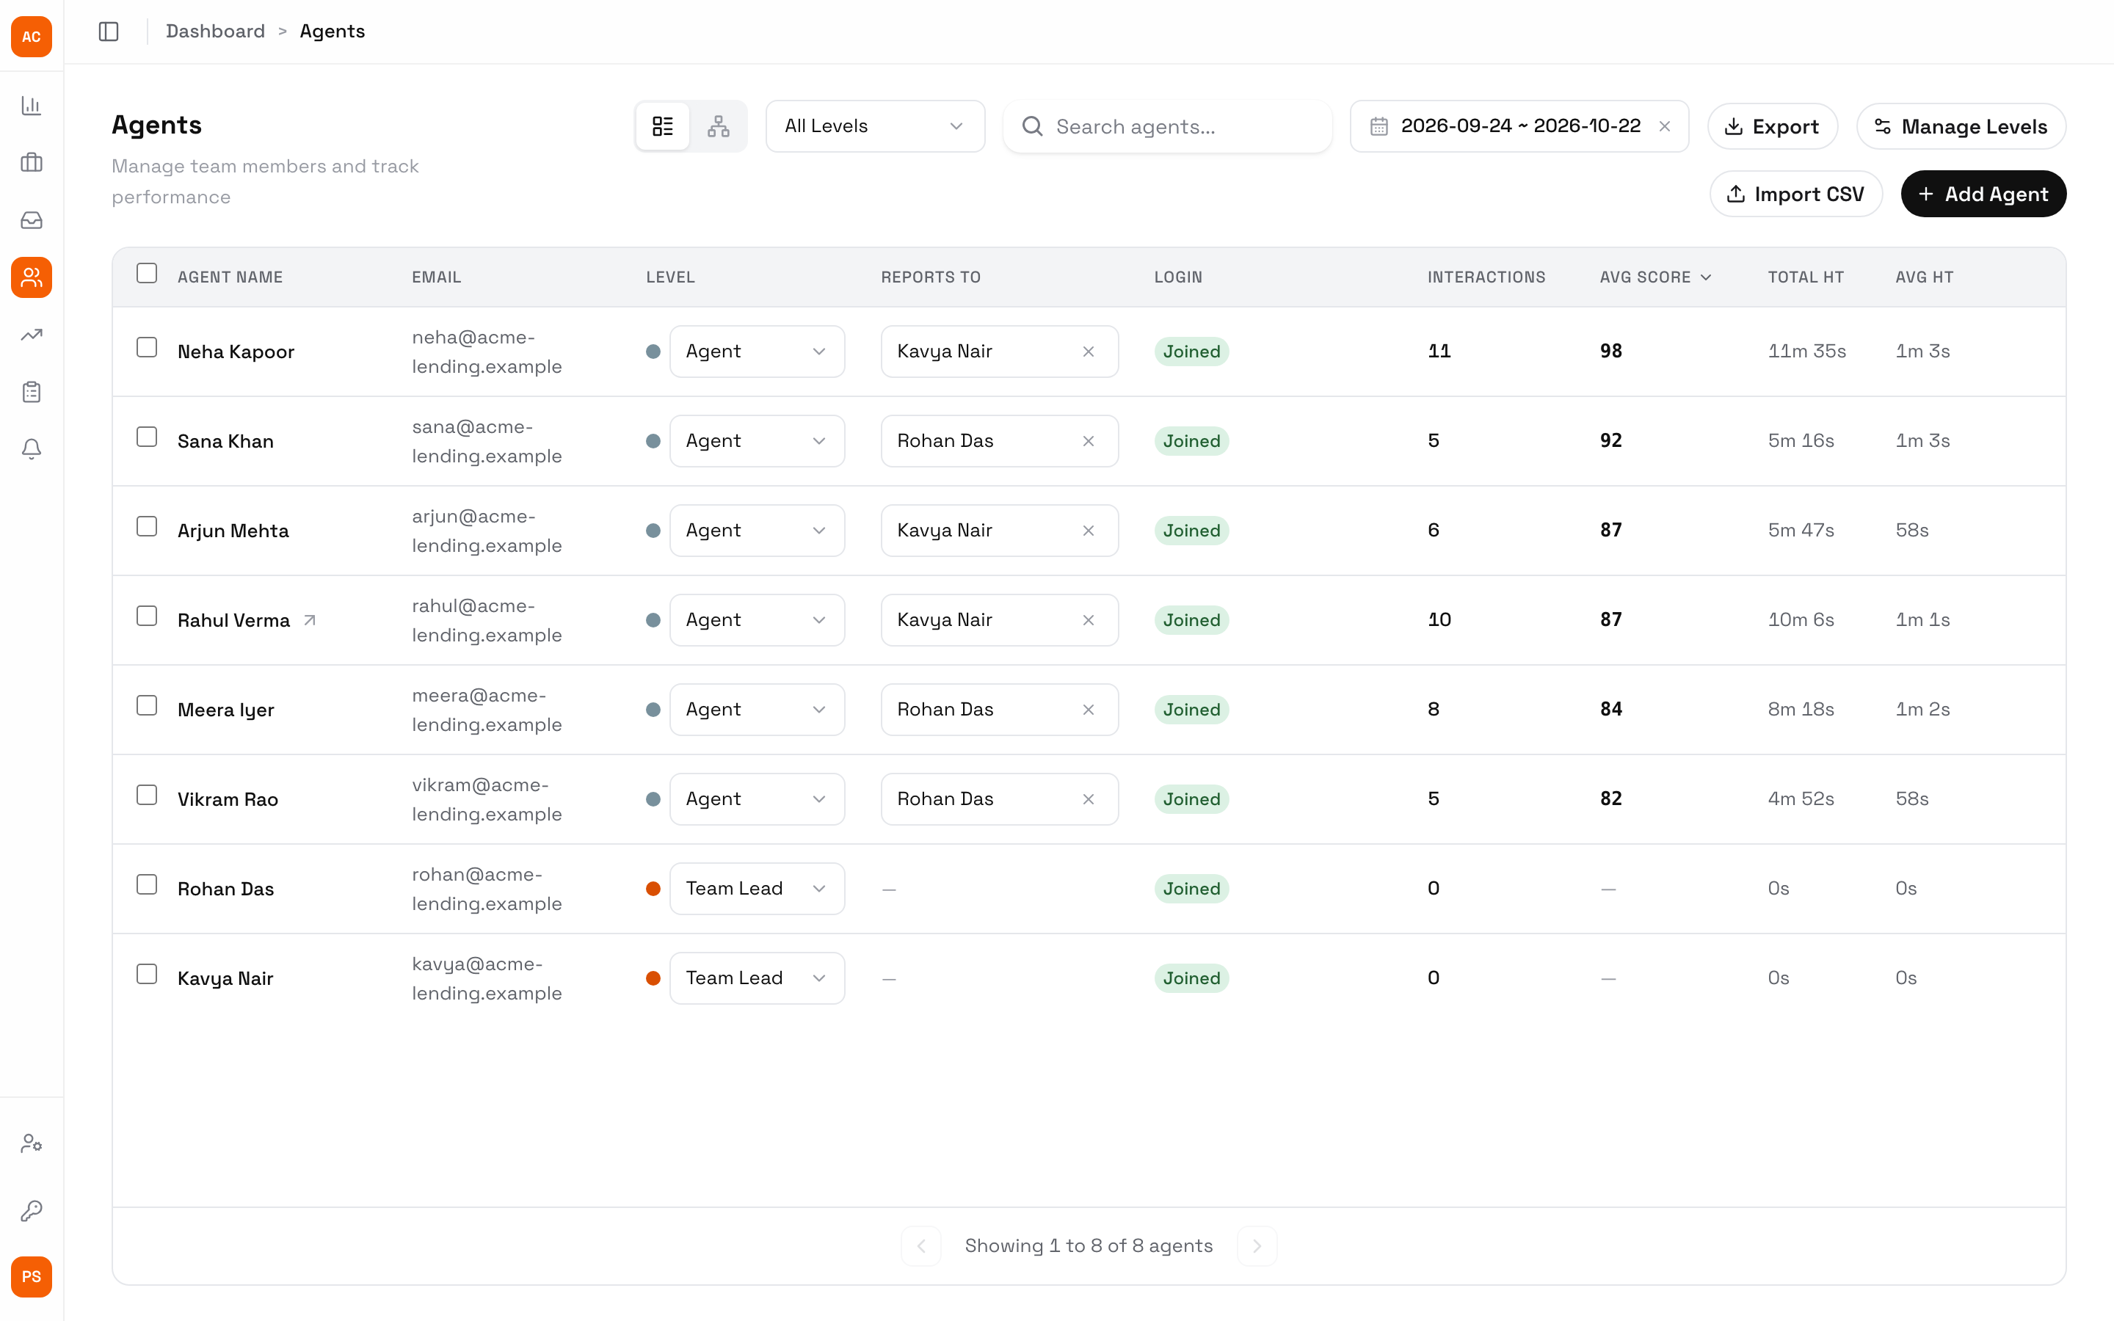This screenshot has height=1321, width=2114.
Task: Switch to list view icon
Action: pos(663,125)
